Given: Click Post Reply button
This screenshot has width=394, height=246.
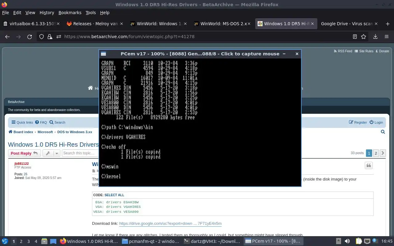Looking at the screenshot, I should pos(24,153).
